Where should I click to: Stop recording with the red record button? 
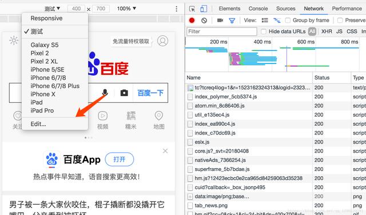(x=192, y=21)
